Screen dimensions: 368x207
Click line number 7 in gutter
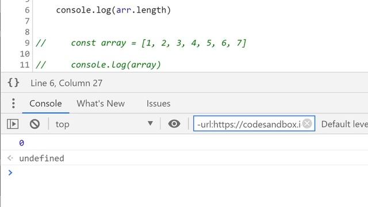coord(27,21)
